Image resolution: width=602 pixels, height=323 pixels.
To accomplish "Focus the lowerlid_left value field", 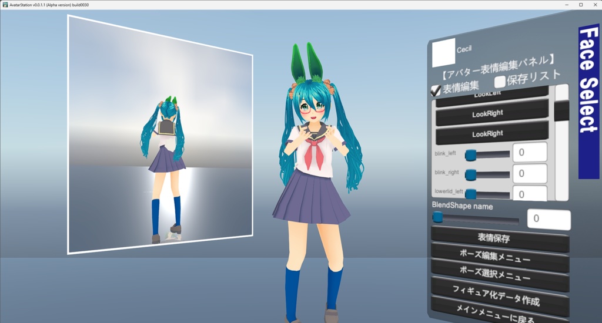I will pos(530,194).
